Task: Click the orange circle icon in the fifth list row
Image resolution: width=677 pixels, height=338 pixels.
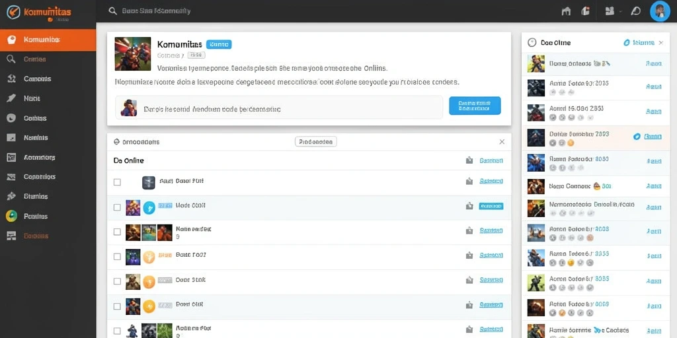Action: (149, 282)
